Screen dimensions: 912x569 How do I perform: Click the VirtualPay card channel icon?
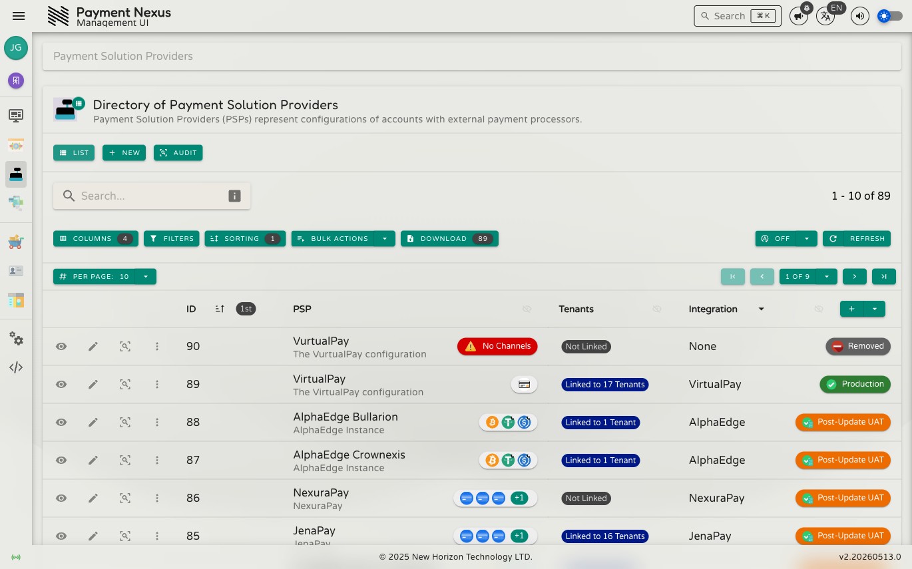(524, 384)
